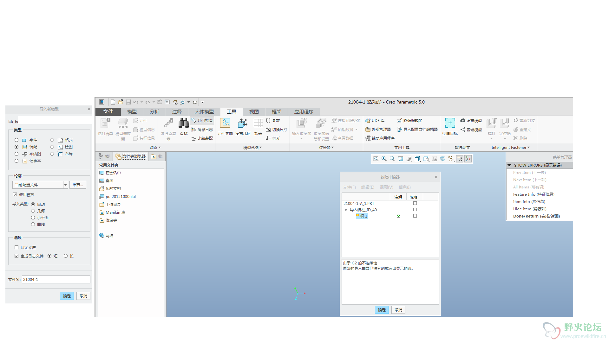The height and width of the screenshot is (342, 609).
Task: Open 当前配置文件 dropdown in 轮廓 section
Action: coord(65,184)
